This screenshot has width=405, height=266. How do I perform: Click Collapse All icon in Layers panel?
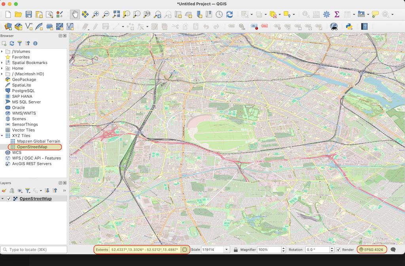tap(55, 191)
